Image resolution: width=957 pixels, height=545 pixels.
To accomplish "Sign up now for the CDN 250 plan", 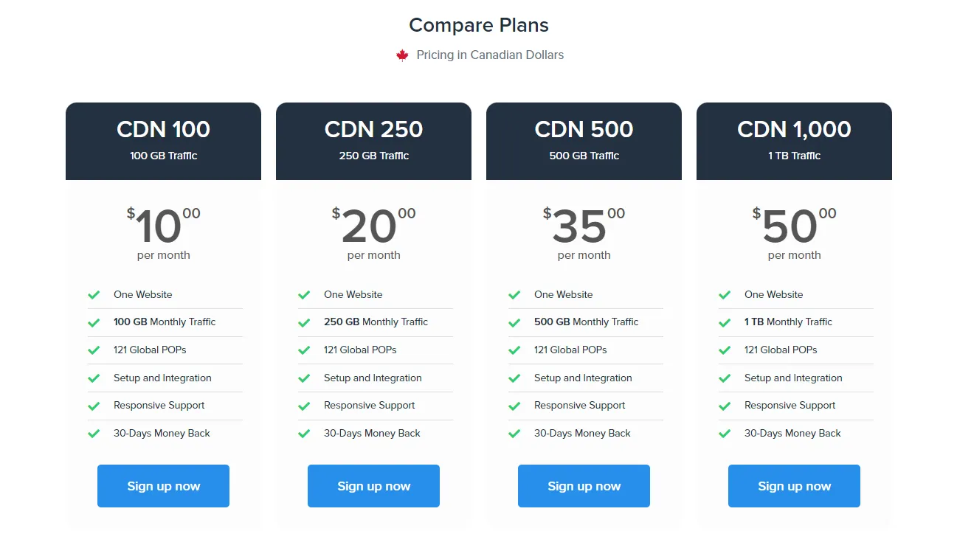I will 373,486.
